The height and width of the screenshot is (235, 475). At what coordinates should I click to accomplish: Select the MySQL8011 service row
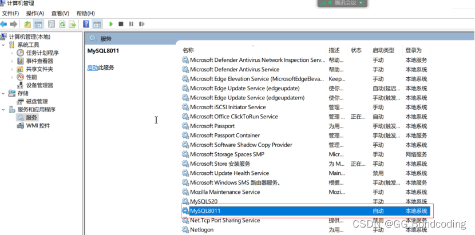(x=306, y=211)
